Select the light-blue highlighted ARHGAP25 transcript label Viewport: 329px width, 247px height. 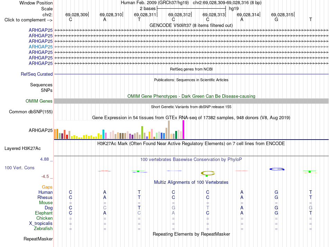[x=41, y=47]
